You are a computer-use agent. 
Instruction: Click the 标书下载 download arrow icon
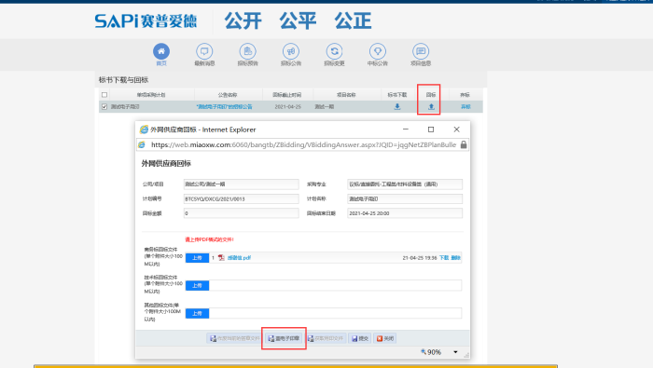pos(397,107)
